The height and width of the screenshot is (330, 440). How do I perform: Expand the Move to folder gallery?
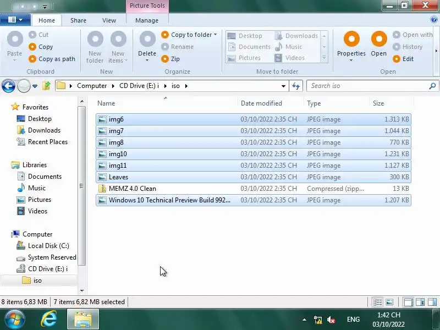coord(324,58)
